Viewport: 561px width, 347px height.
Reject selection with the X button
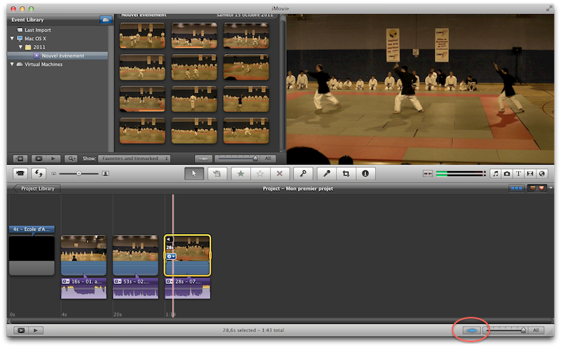point(279,174)
